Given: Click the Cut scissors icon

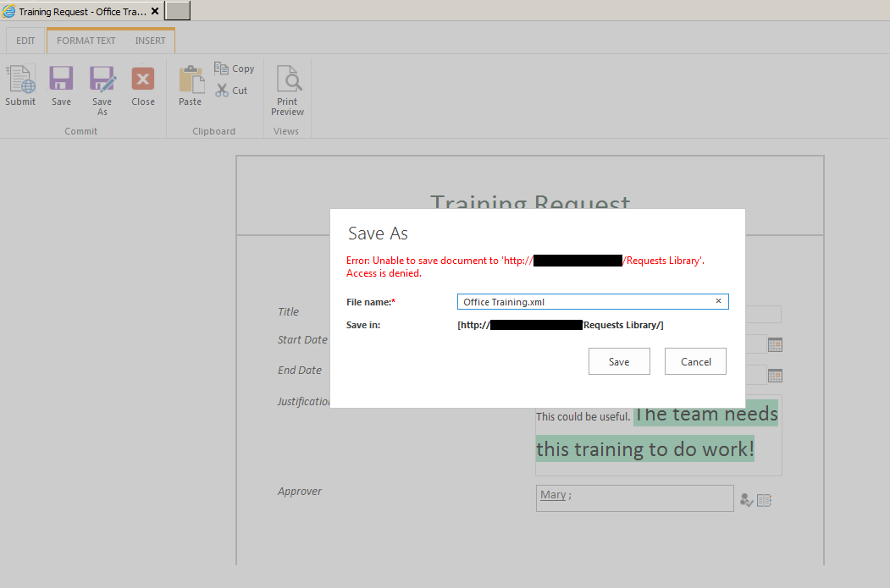Looking at the screenshot, I should click(x=223, y=91).
